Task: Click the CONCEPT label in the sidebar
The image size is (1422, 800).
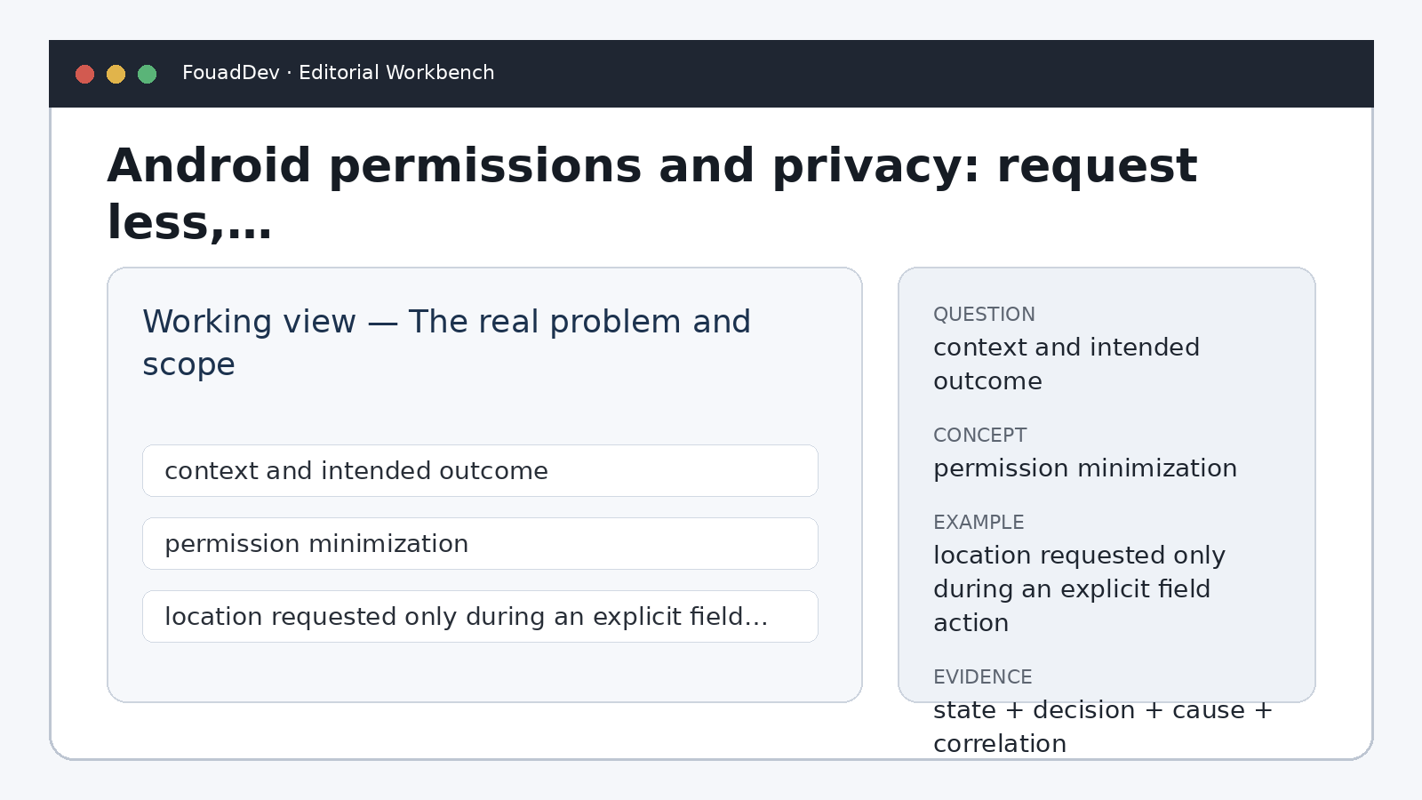Action: [979, 436]
